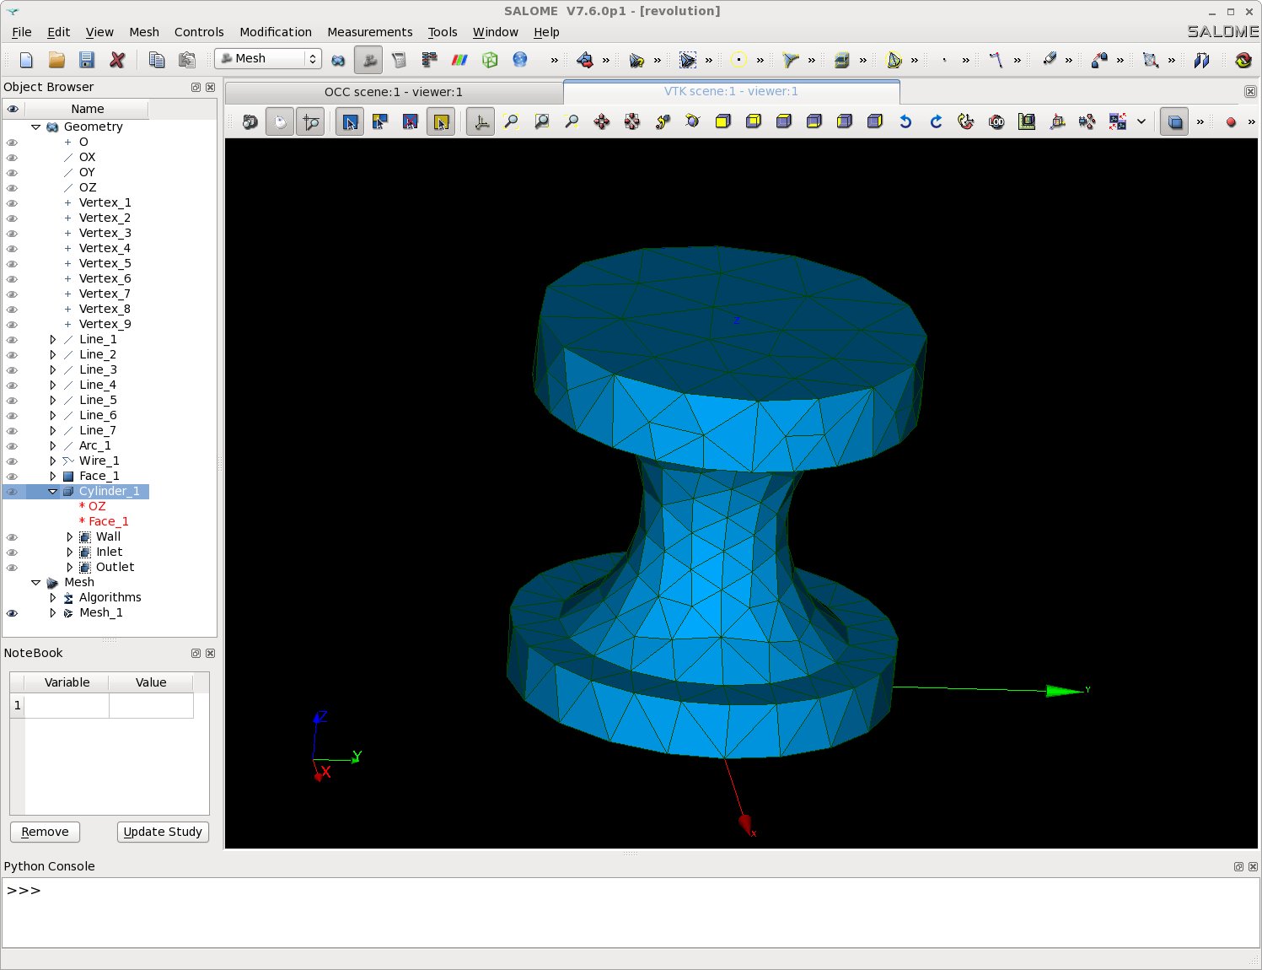Open the Measurements menu
Image resolution: width=1262 pixels, height=970 pixels.
[370, 32]
